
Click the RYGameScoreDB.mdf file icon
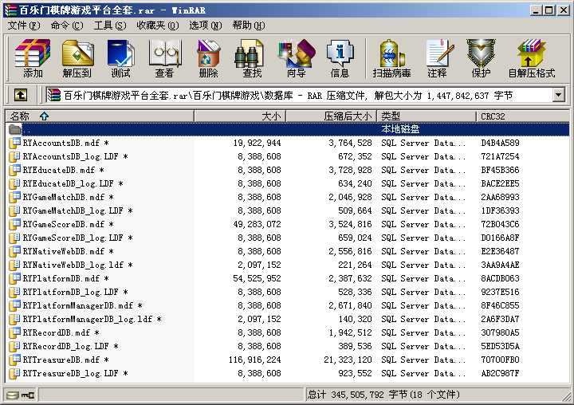[14, 224]
